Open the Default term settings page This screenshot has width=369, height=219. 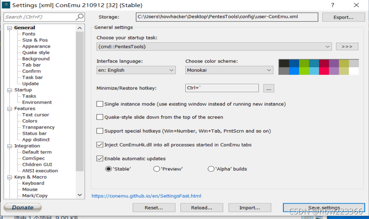(x=37, y=152)
